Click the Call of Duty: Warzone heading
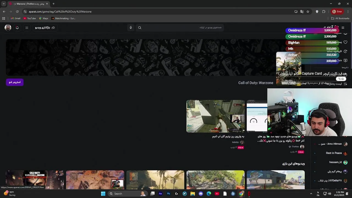The height and width of the screenshot is (198, 352). [x=256, y=83]
